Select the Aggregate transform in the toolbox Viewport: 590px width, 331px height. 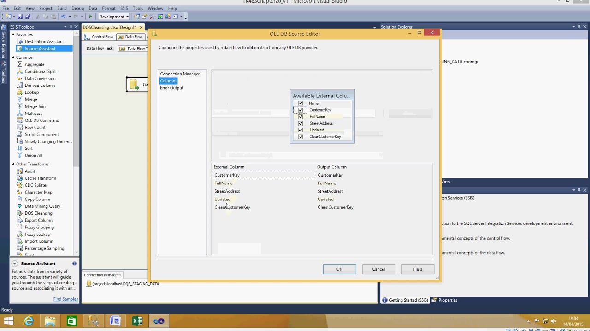pyautogui.click(x=35, y=64)
